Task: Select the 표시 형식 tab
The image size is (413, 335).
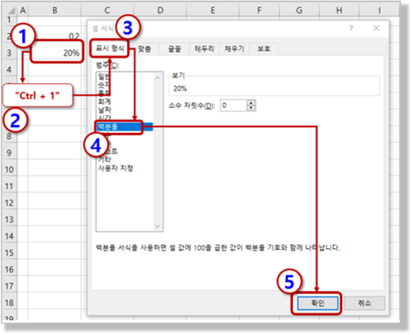Action: click(110, 49)
